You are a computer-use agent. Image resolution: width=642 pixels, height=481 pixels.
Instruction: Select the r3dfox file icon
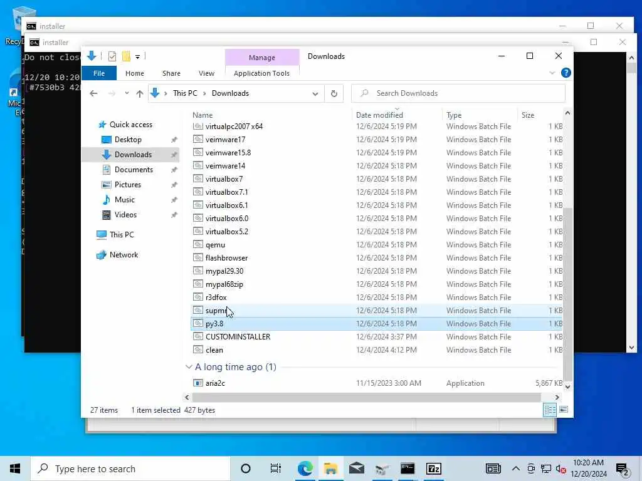(x=197, y=297)
